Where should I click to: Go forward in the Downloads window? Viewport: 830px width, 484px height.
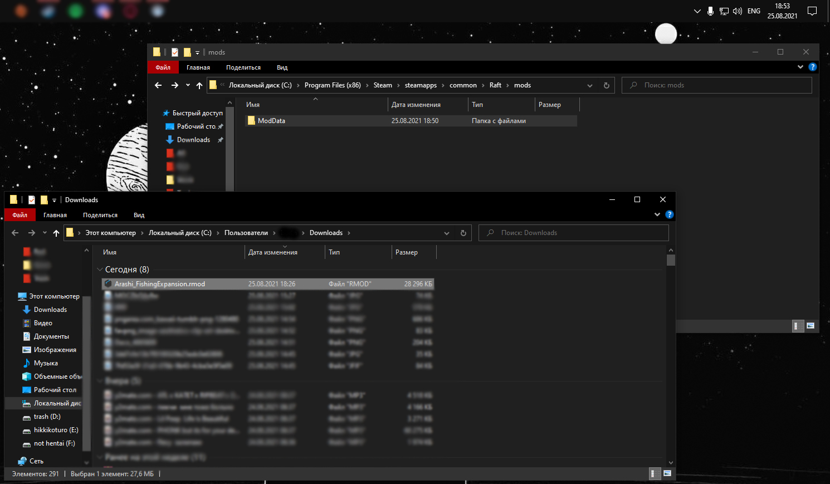pos(32,233)
